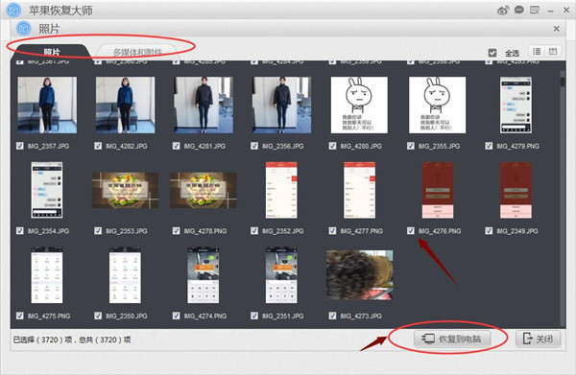Select the IMG_2353.JPG food image thumbnail
The height and width of the screenshot is (375, 576).
coord(125,190)
